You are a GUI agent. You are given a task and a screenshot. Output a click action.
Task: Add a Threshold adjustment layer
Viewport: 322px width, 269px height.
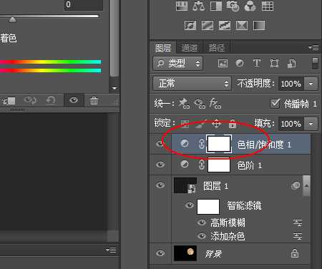225,25
